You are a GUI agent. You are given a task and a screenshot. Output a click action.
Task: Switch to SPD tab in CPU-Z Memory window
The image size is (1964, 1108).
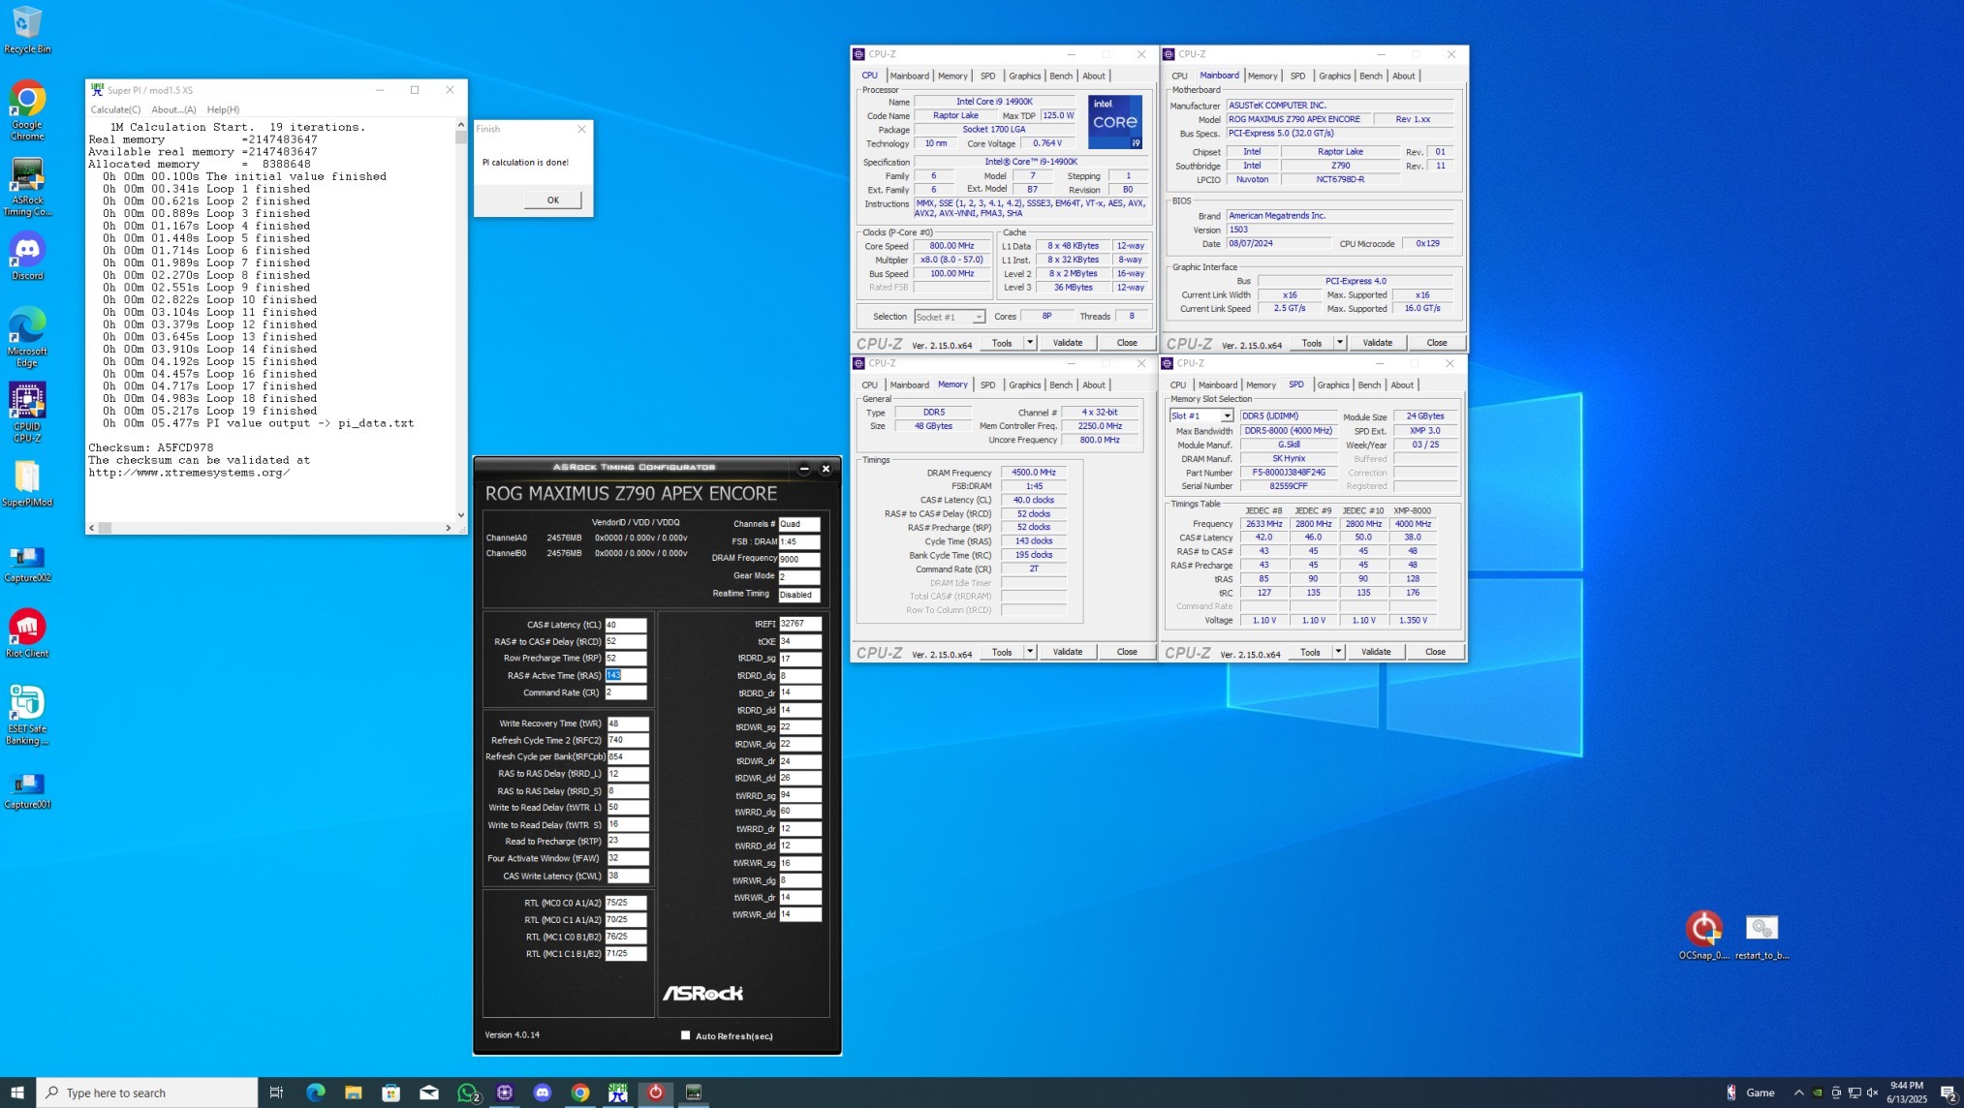tap(987, 385)
